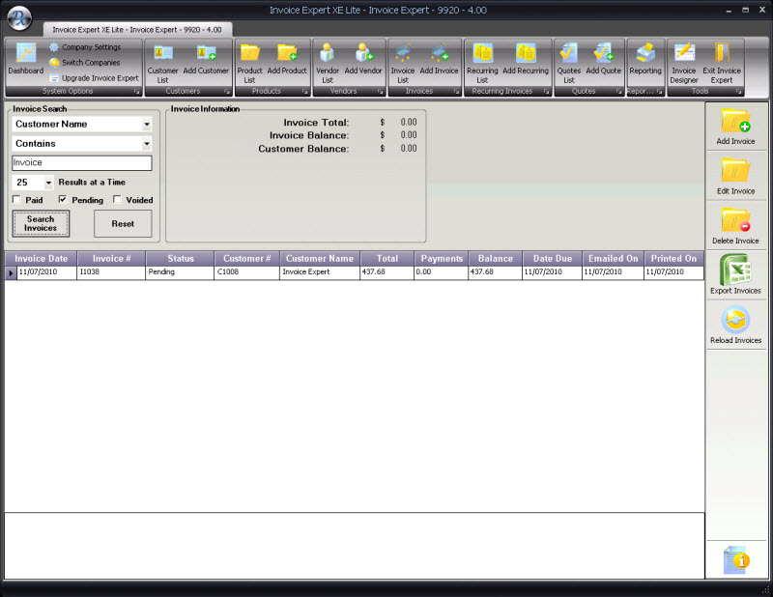This screenshot has width=773, height=597.
Task: Sort by Date Due column header
Action: pos(552,258)
